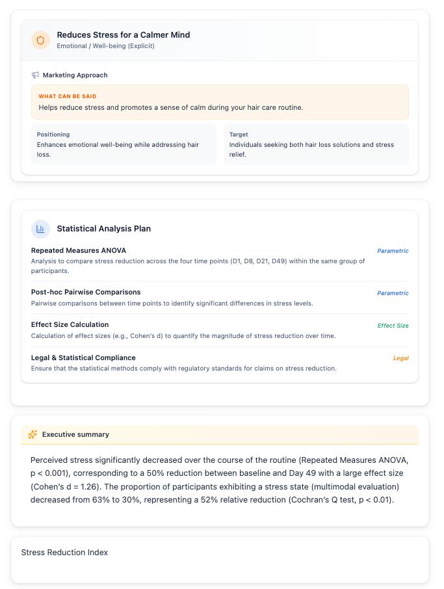Click the Stress Reduction Index heading

click(x=64, y=553)
